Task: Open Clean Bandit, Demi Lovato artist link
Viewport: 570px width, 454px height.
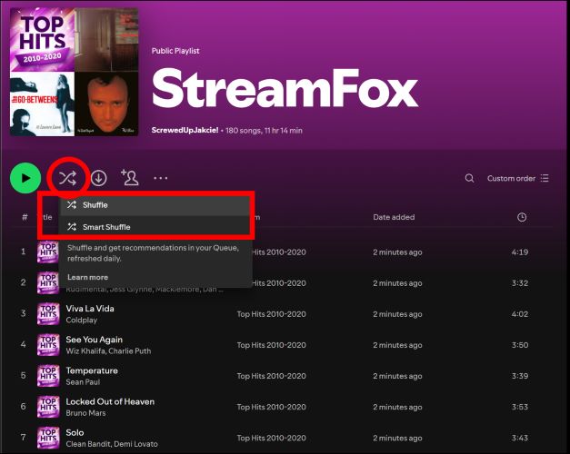Action: click(112, 444)
